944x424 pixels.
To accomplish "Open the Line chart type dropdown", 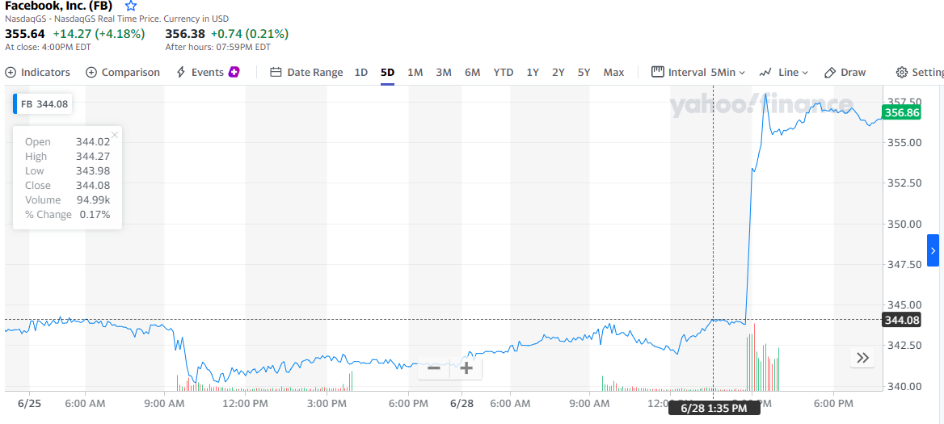I will coord(783,72).
